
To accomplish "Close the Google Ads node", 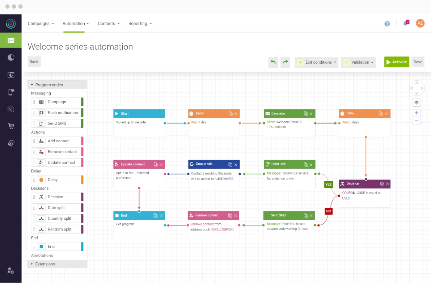I will (236, 164).
